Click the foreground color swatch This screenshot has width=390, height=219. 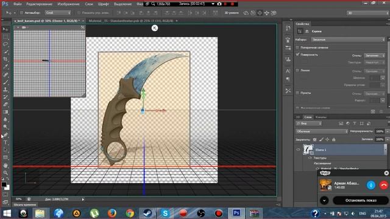point(4,185)
